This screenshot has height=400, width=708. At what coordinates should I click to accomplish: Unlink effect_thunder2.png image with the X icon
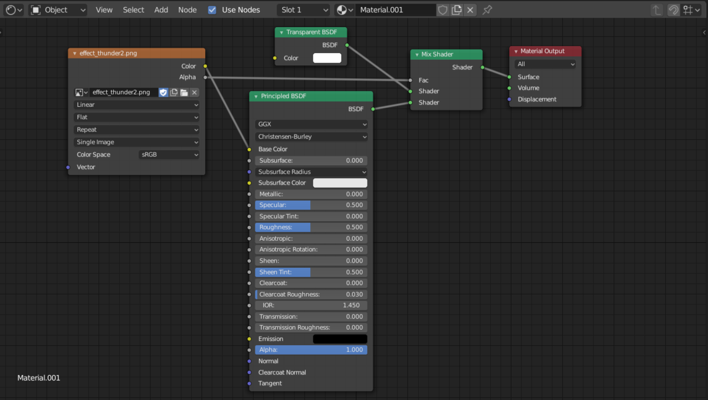coord(194,93)
